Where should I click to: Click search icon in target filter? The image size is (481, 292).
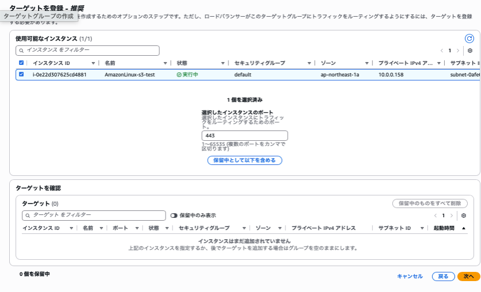(x=28, y=216)
